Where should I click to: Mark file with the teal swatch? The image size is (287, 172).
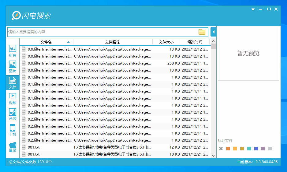(249, 149)
